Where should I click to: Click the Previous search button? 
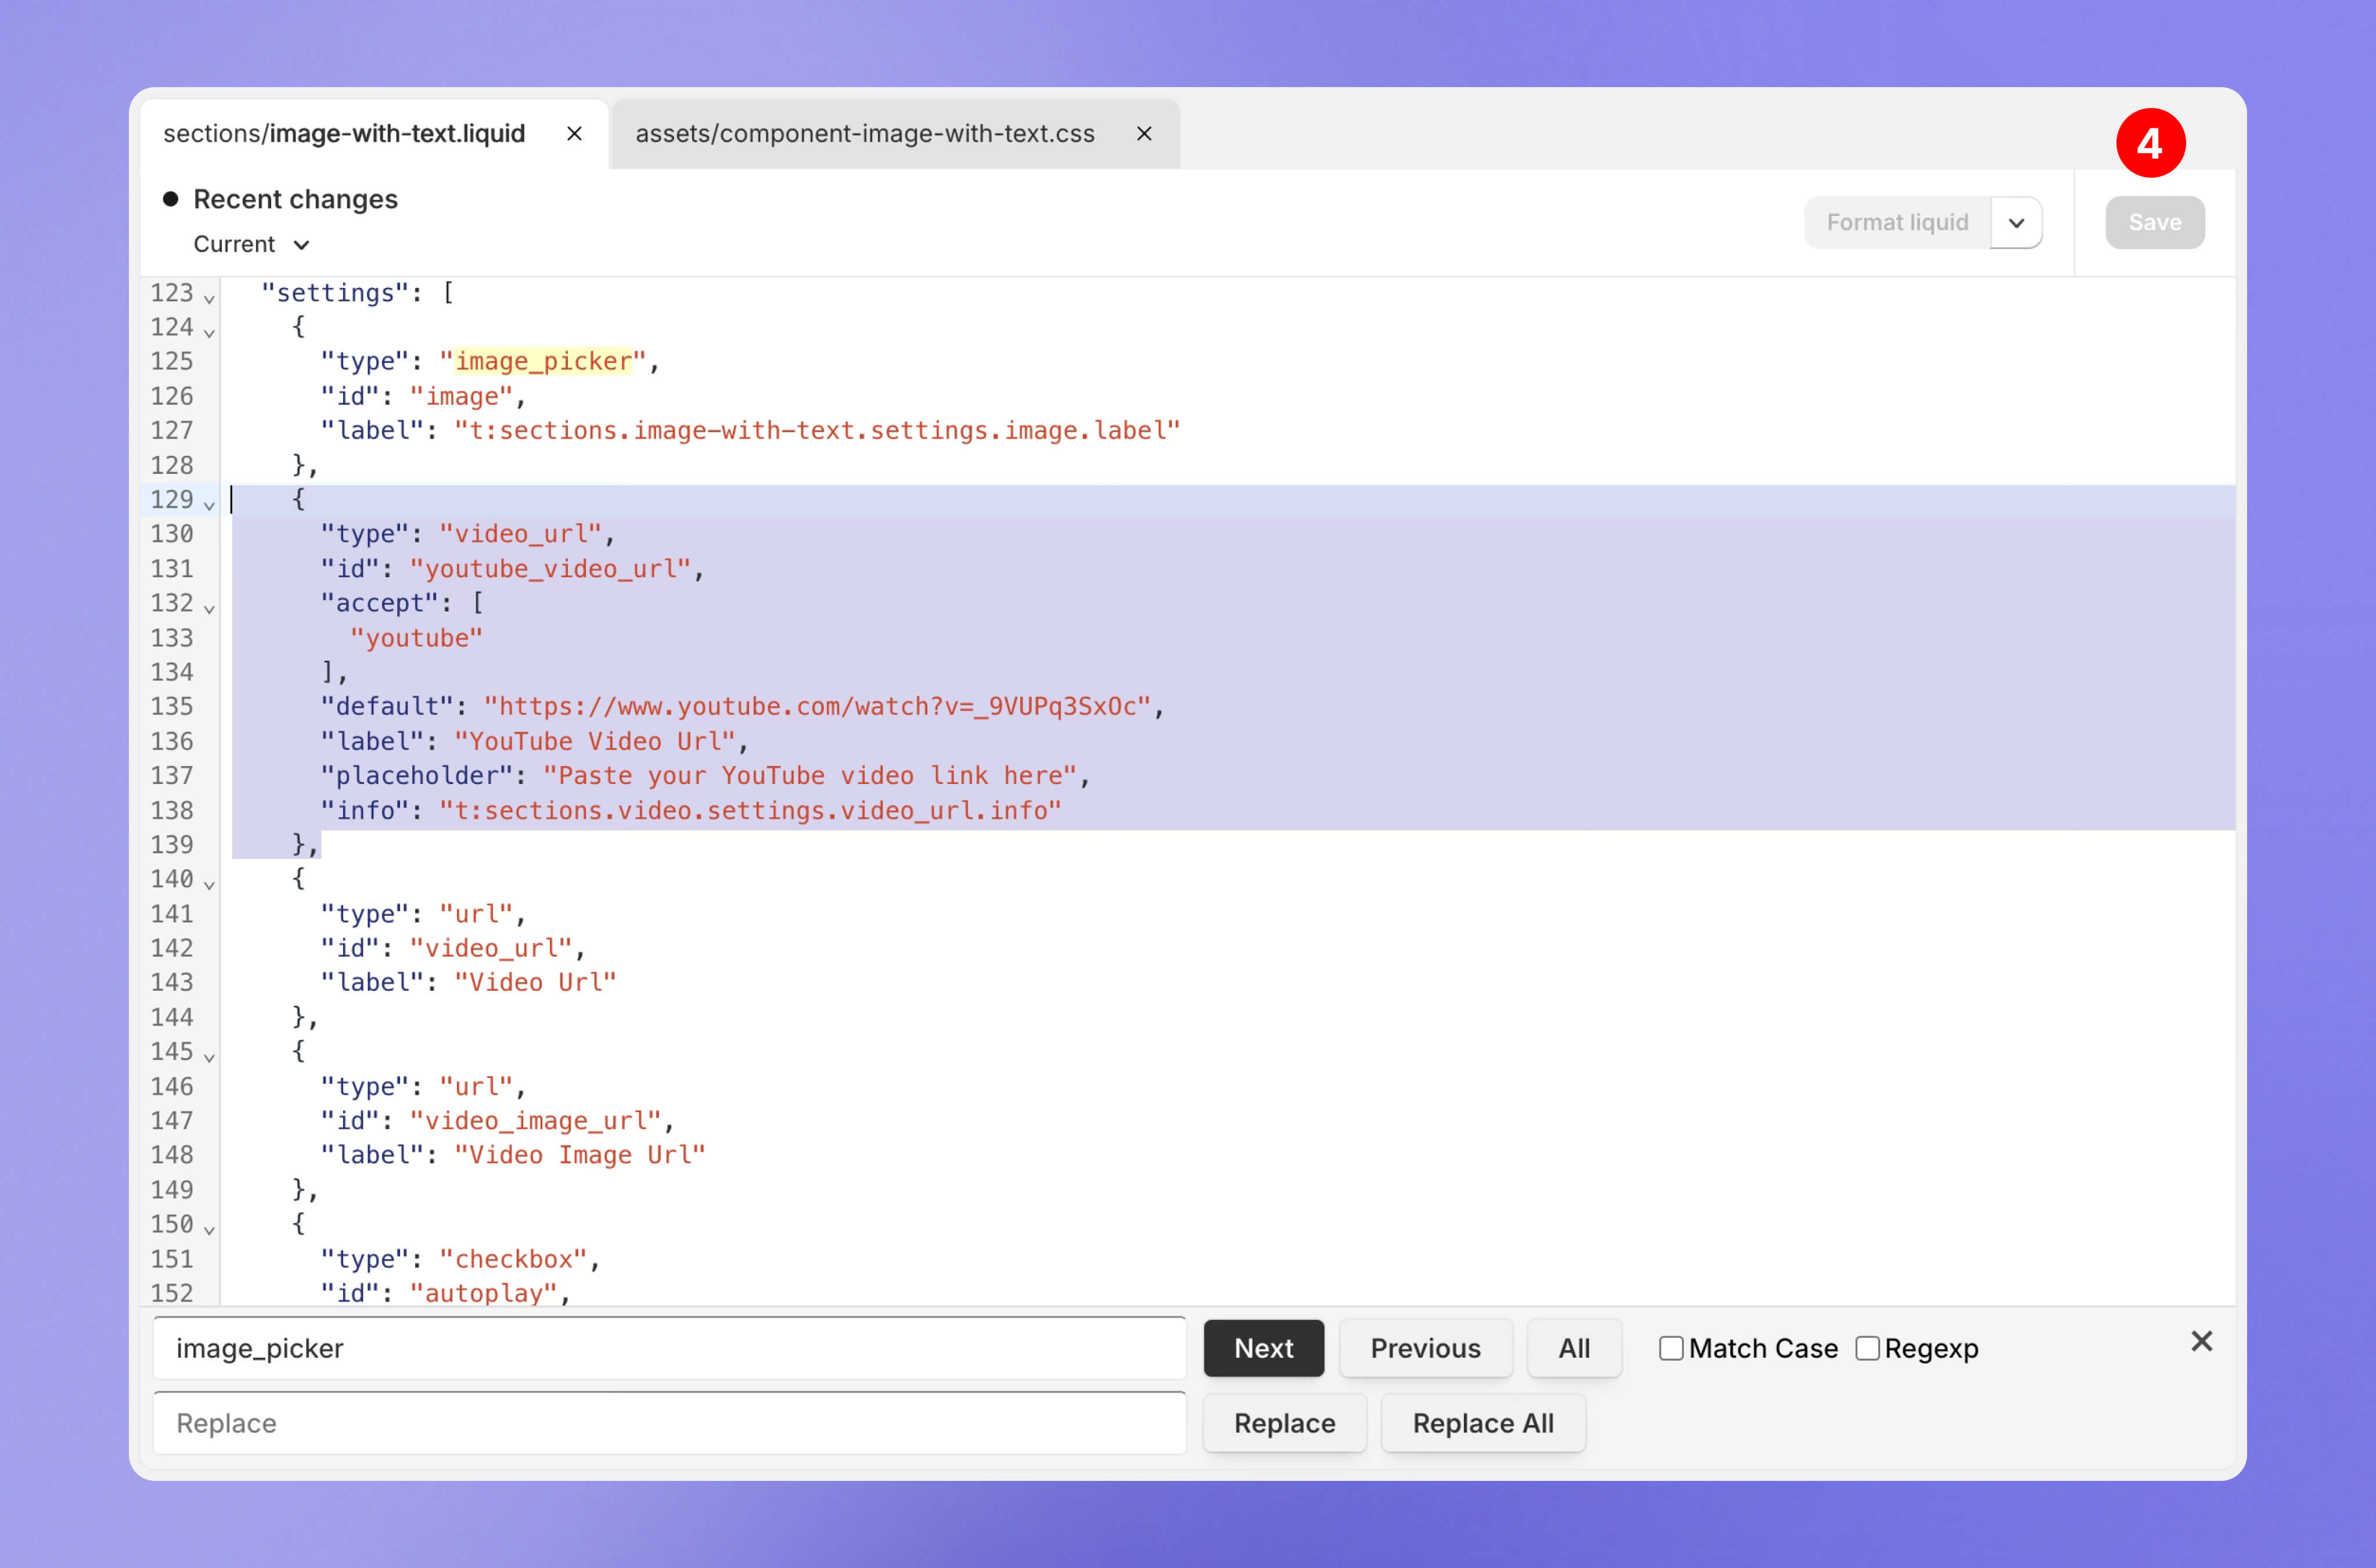[1424, 1348]
